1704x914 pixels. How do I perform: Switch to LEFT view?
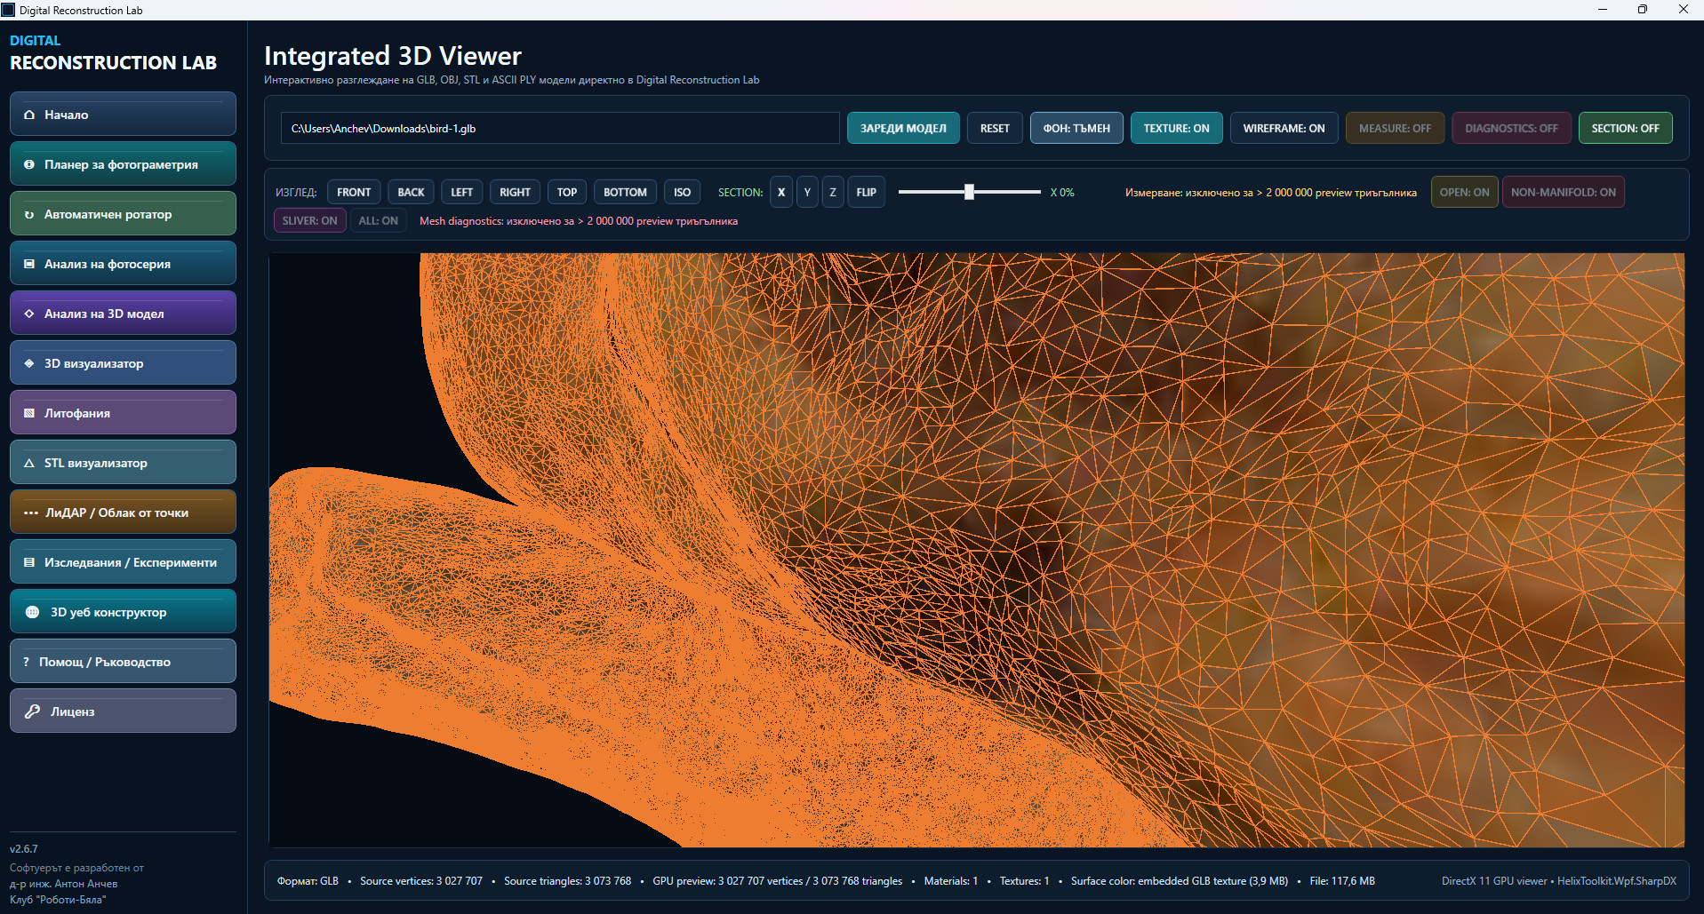461,192
